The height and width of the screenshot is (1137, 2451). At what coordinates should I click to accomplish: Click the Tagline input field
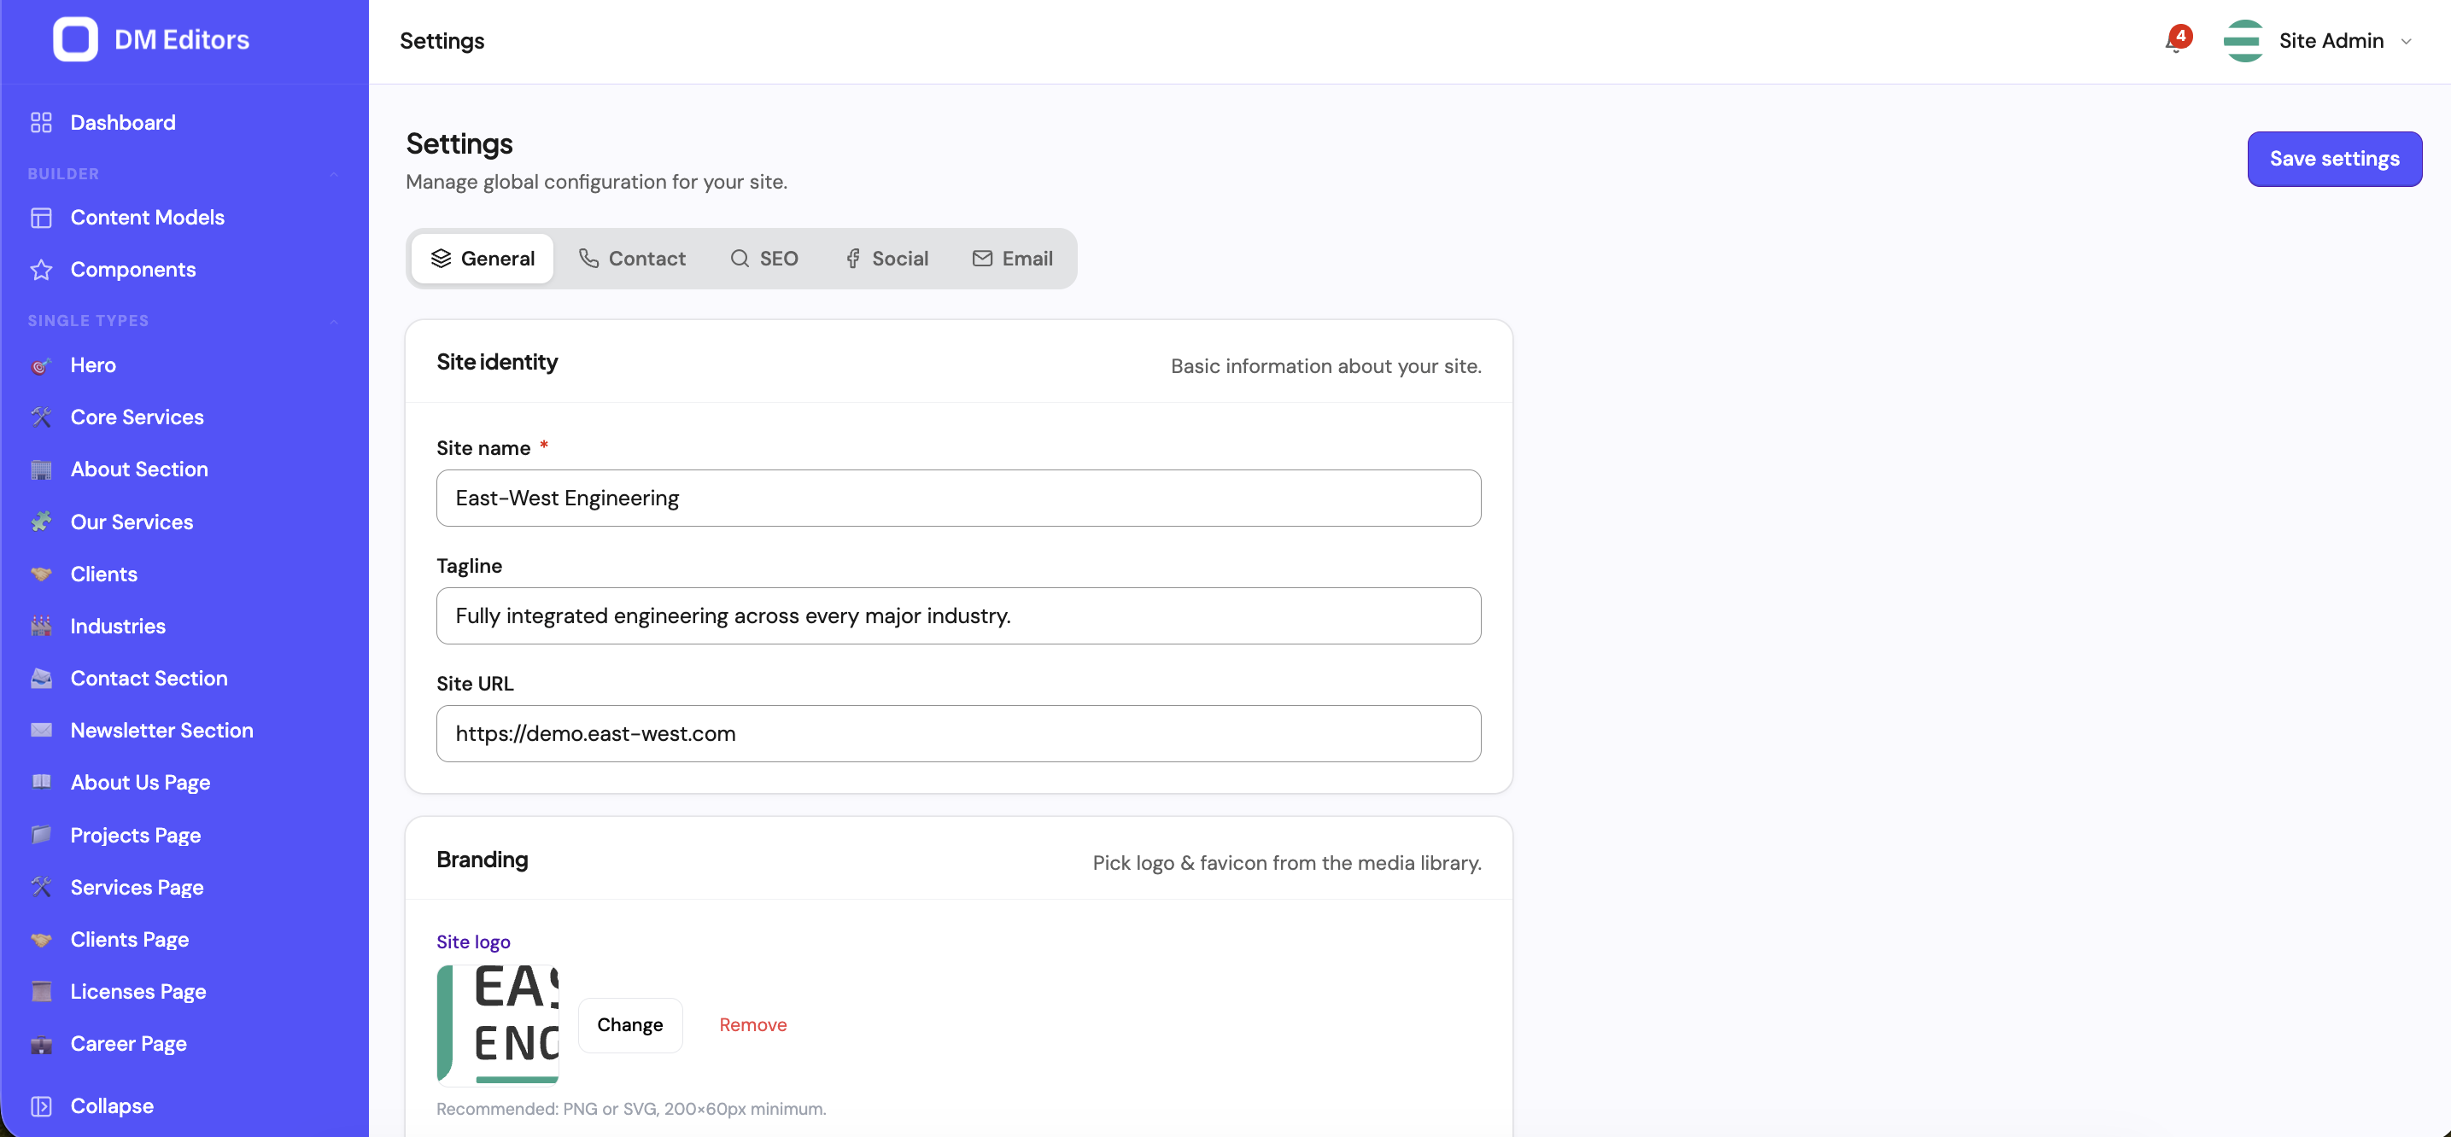958,616
